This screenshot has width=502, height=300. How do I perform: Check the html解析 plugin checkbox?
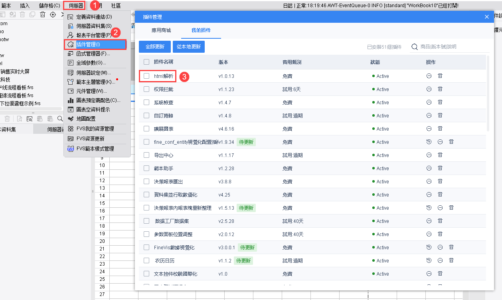(146, 76)
